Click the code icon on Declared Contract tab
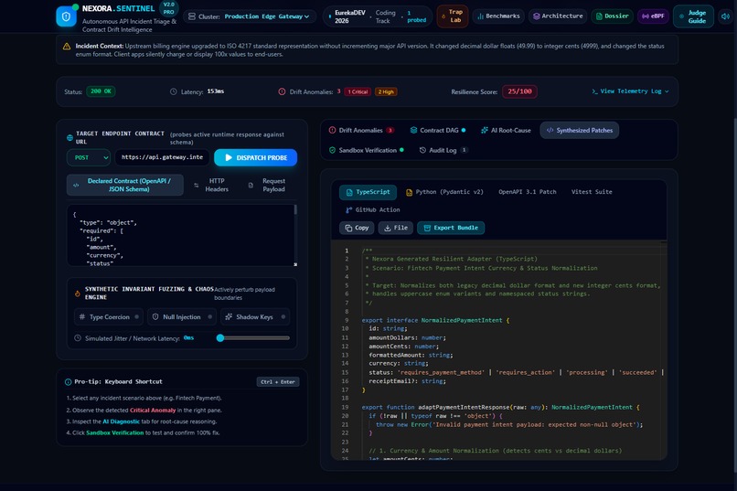This screenshot has width=737, height=491. [76, 185]
